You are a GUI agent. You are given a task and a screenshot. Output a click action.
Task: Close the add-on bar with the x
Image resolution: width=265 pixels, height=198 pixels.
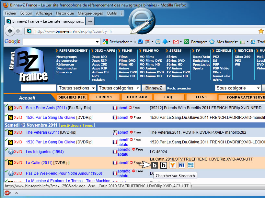tap(17, 193)
